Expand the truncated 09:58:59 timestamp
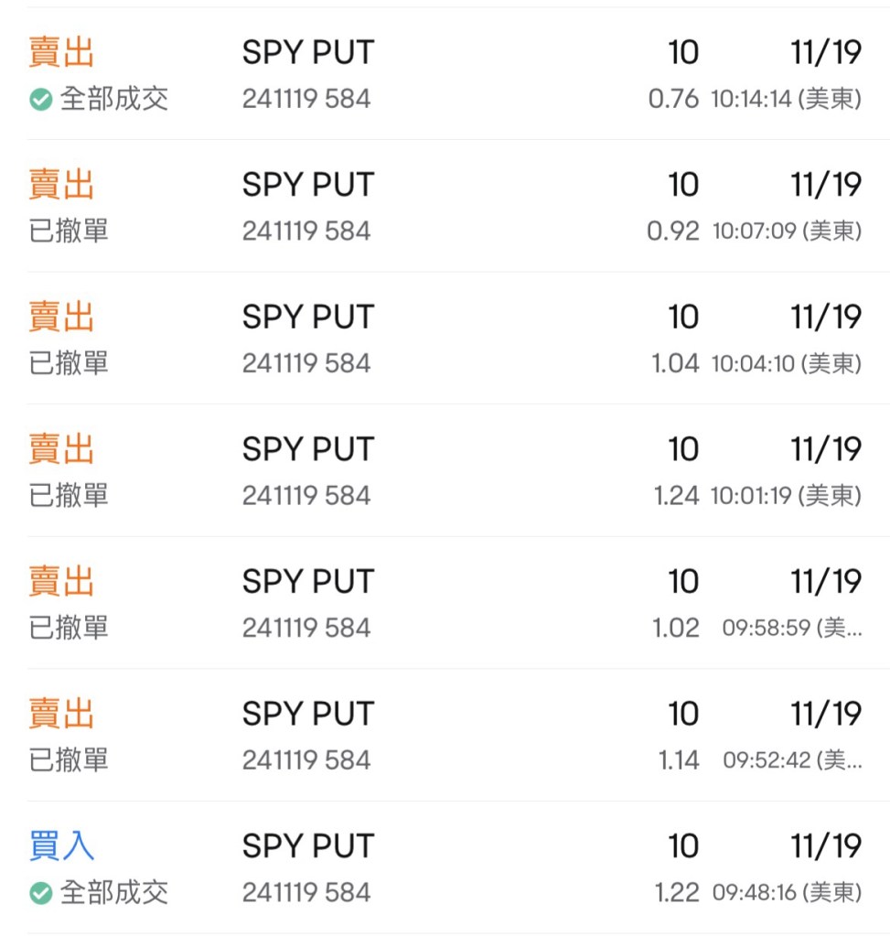Screen dimensions: 890x936 791,629
